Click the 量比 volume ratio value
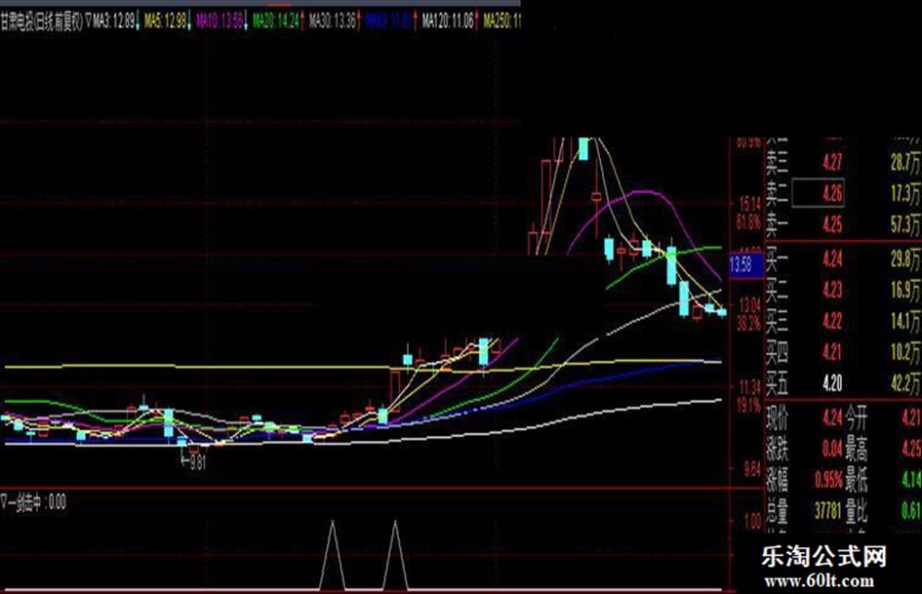This screenshot has width=922, height=594. point(911,510)
